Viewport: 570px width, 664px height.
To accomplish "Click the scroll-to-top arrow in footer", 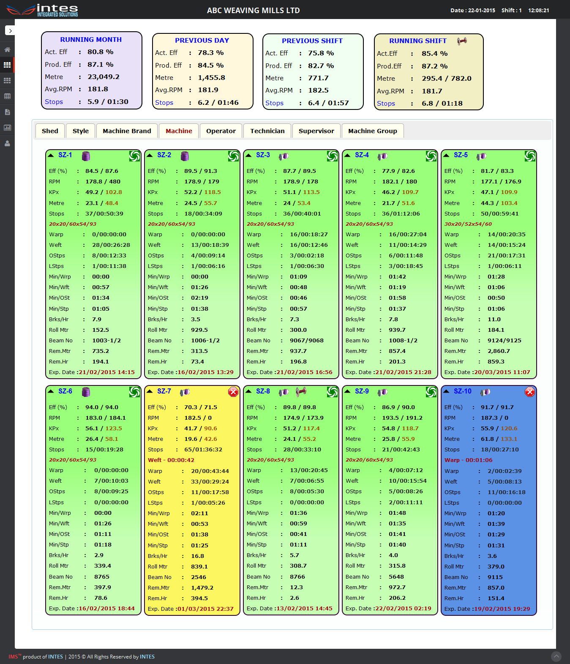I will click(556, 656).
